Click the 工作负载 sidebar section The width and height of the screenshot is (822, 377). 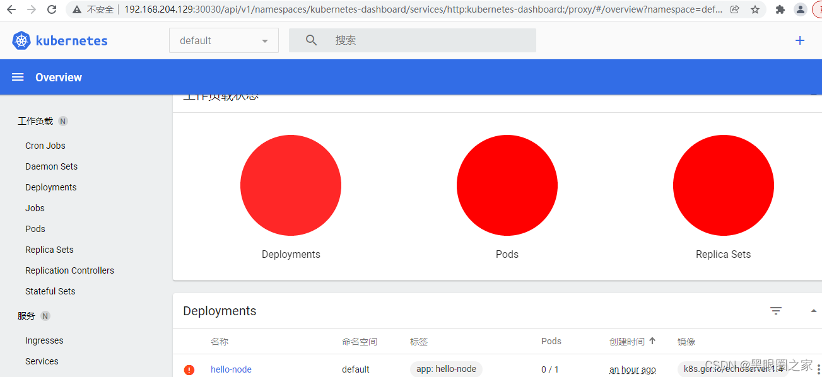point(35,121)
